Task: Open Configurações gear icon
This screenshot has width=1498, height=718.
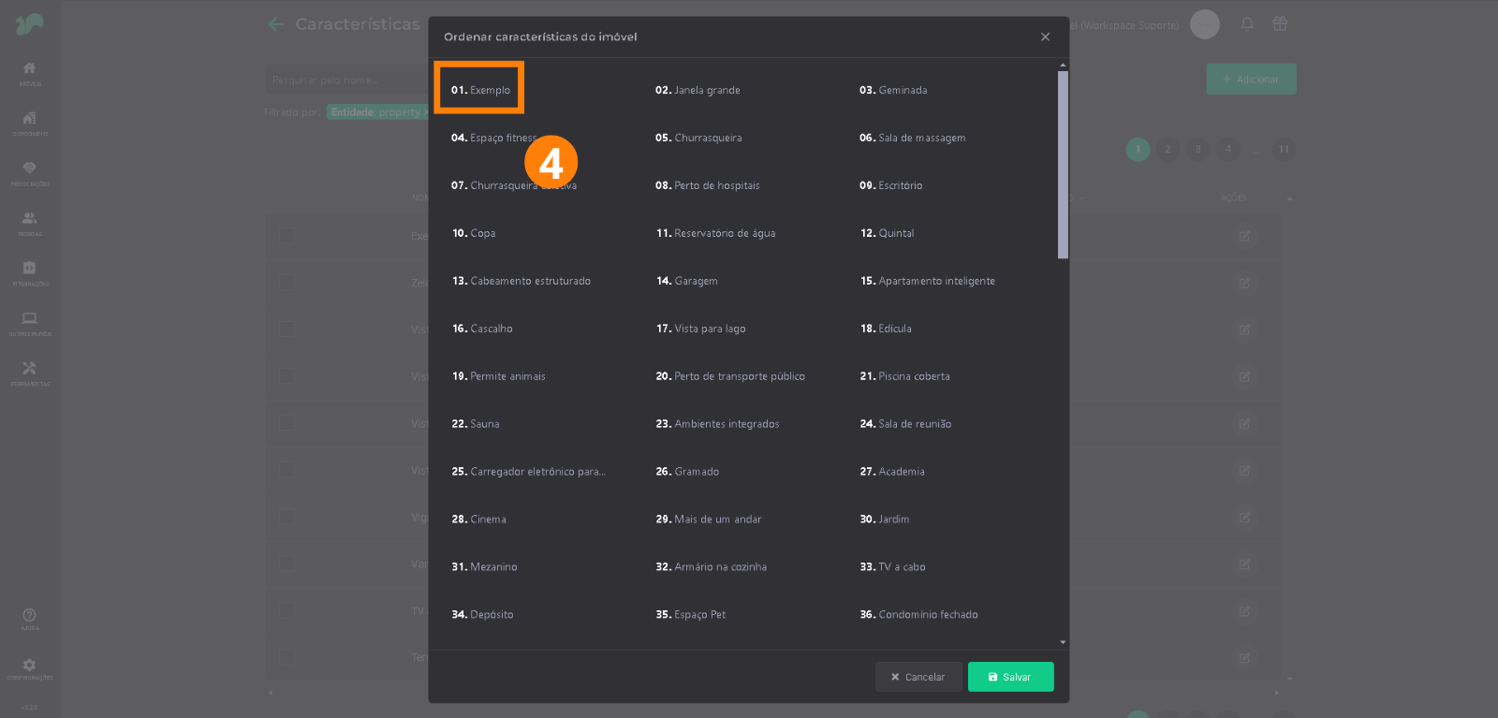Action: pyautogui.click(x=30, y=668)
